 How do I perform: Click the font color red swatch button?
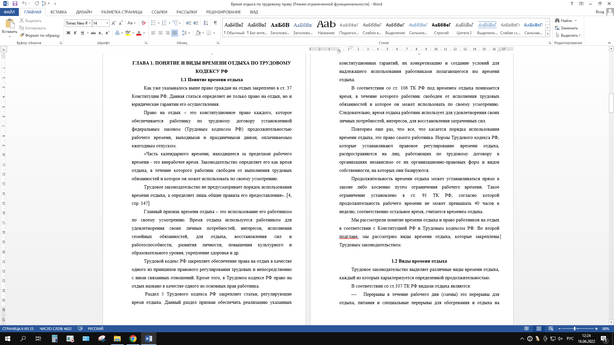pos(139,33)
